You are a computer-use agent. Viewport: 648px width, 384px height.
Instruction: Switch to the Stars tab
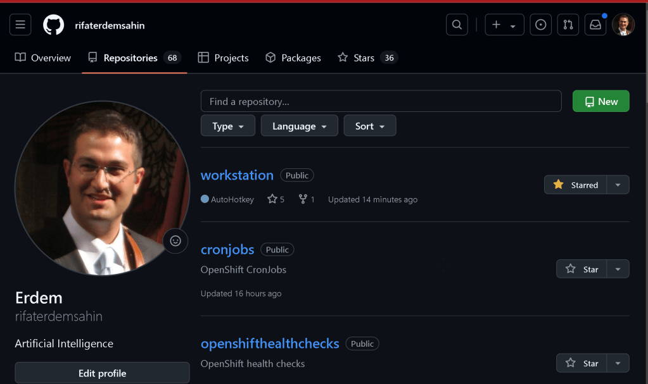tap(367, 58)
